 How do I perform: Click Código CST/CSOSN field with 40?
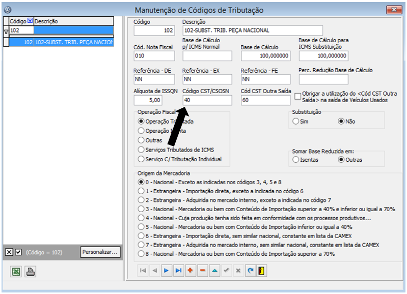pyautogui.click(x=207, y=100)
